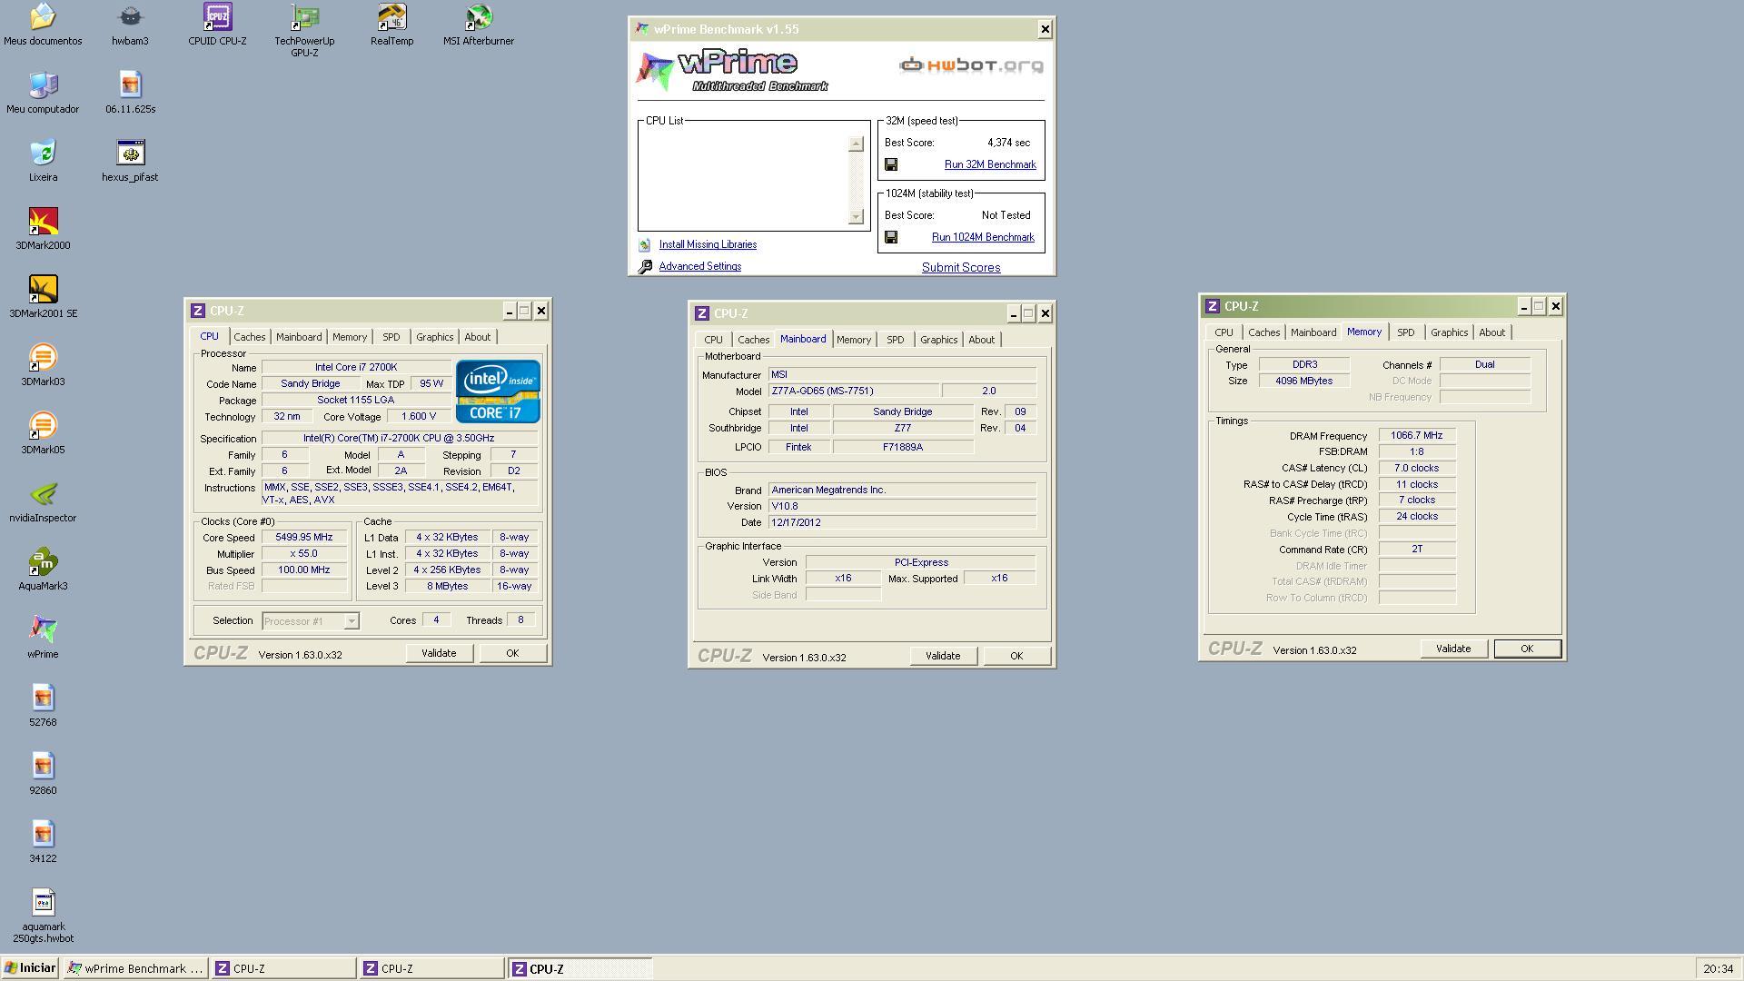Click Intel Core i7 processor logo
This screenshot has height=981, width=1744.
[x=498, y=391]
